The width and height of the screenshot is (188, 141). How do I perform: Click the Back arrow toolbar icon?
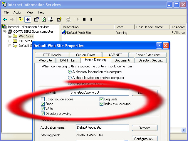5,19
